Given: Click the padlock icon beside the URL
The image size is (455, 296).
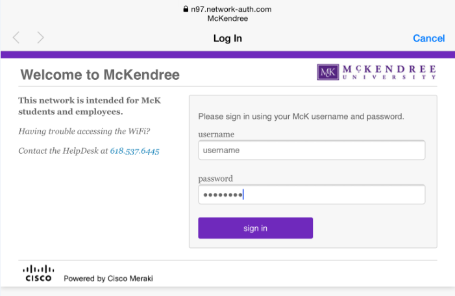Looking at the screenshot, I should point(186,9).
